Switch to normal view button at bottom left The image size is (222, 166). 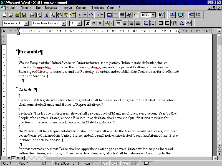(x=9, y=158)
